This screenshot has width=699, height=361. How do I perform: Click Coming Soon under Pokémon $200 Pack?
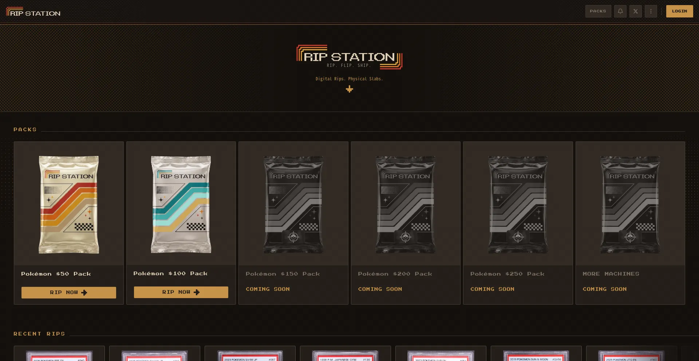pyautogui.click(x=380, y=289)
